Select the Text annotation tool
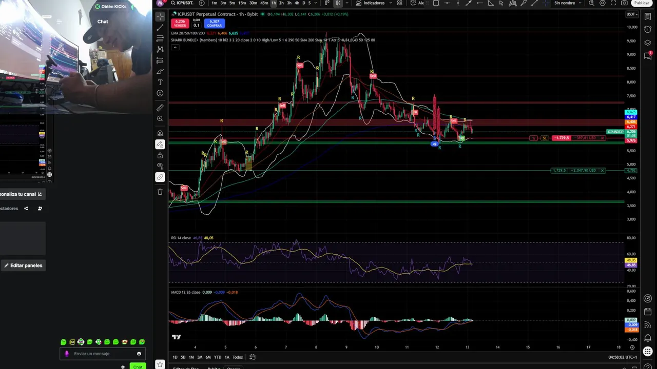 [x=160, y=82]
